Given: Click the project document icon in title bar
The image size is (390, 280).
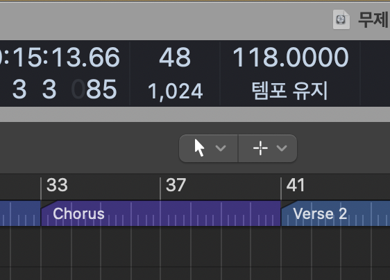Looking at the screenshot, I should tap(341, 19).
